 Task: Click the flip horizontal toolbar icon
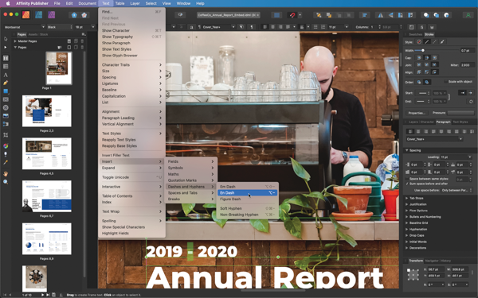381,15
